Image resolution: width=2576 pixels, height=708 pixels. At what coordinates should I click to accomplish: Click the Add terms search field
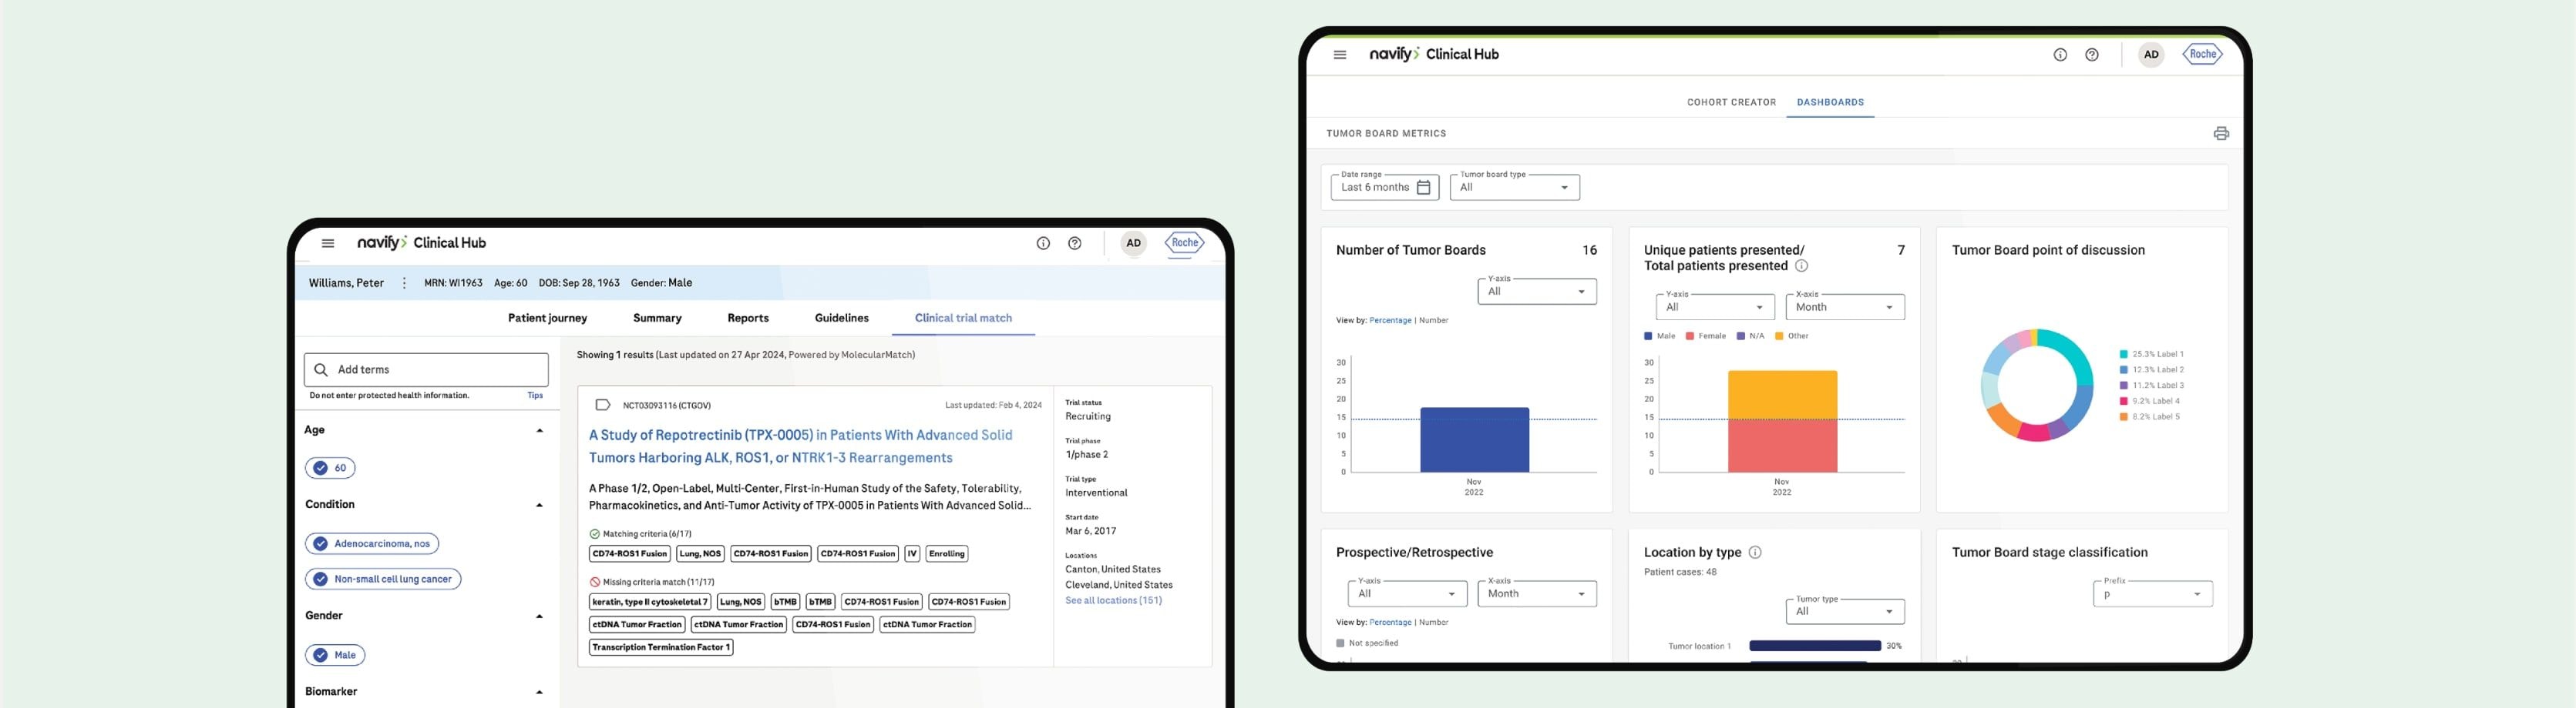coord(426,369)
